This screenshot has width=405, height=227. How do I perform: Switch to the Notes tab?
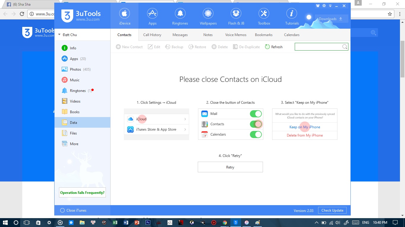point(208,35)
